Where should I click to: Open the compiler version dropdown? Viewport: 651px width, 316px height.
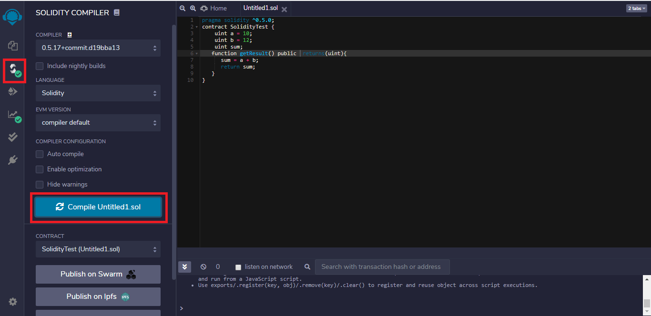[98, 48]
